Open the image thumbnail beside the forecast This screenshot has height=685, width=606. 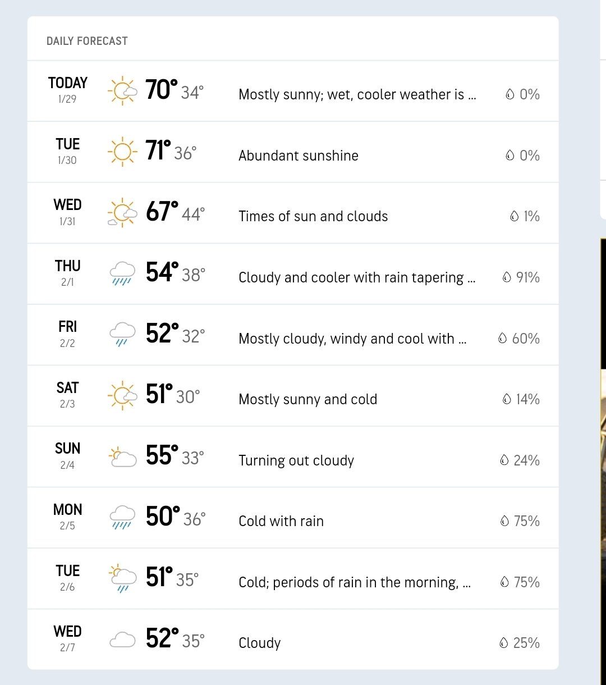click(x=603, y=462)
